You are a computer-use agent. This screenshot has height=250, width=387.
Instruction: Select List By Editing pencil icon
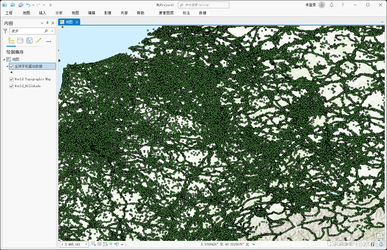coord(39,41)
